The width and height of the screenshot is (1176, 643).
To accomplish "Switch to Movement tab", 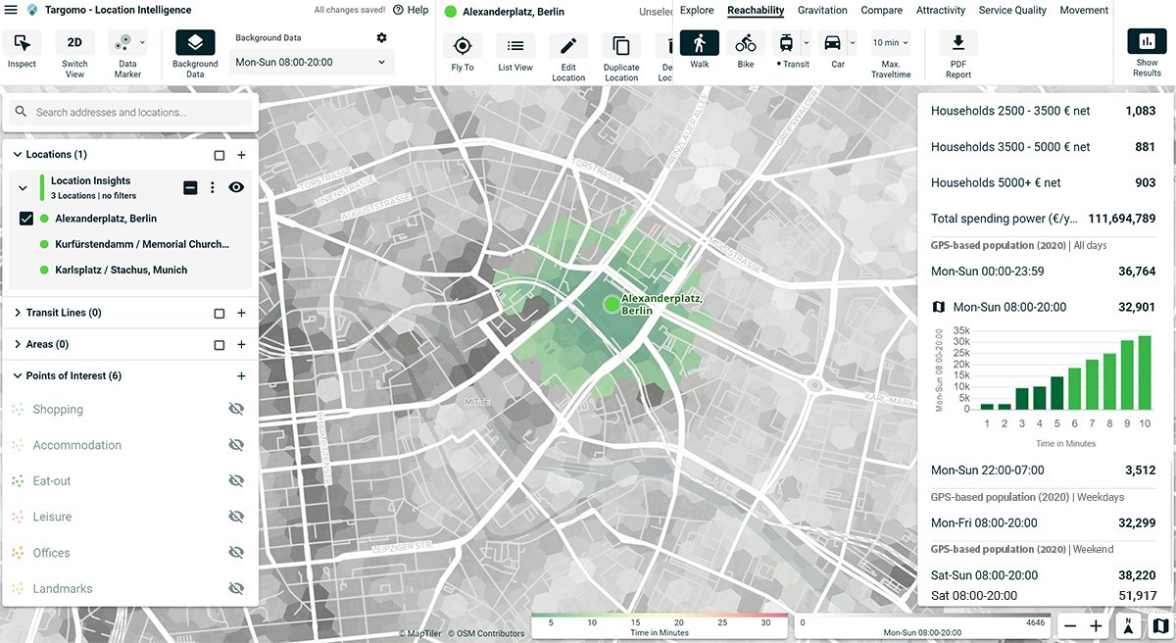I will (x=1084, y=10).
